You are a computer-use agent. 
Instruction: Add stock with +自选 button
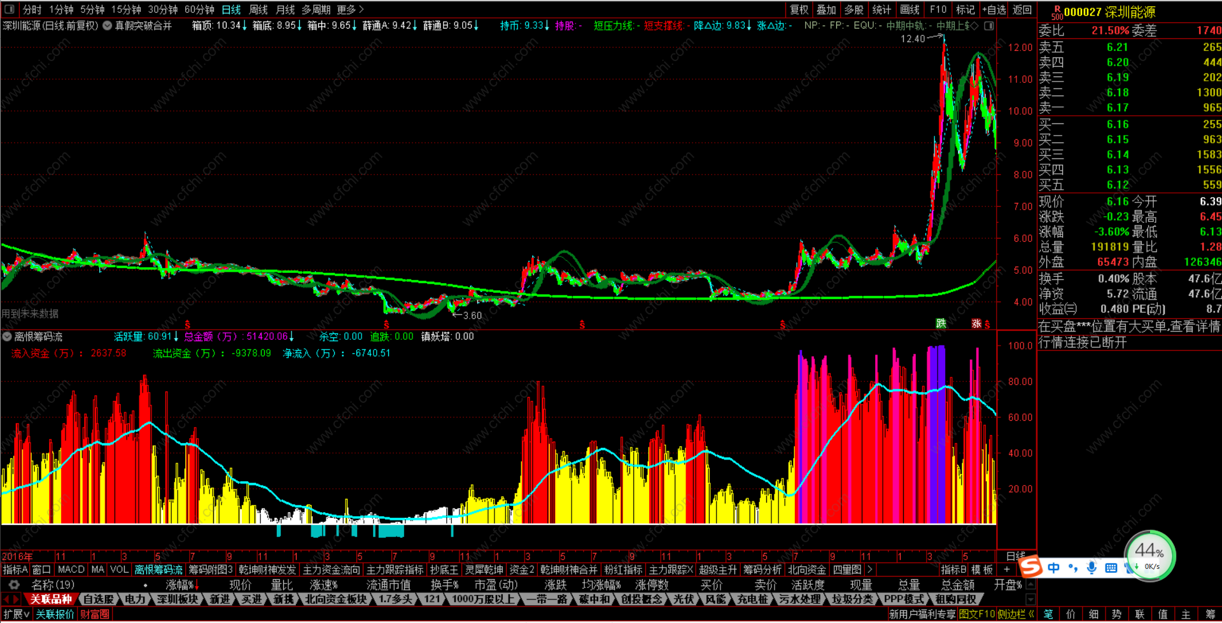click(994, 10)
